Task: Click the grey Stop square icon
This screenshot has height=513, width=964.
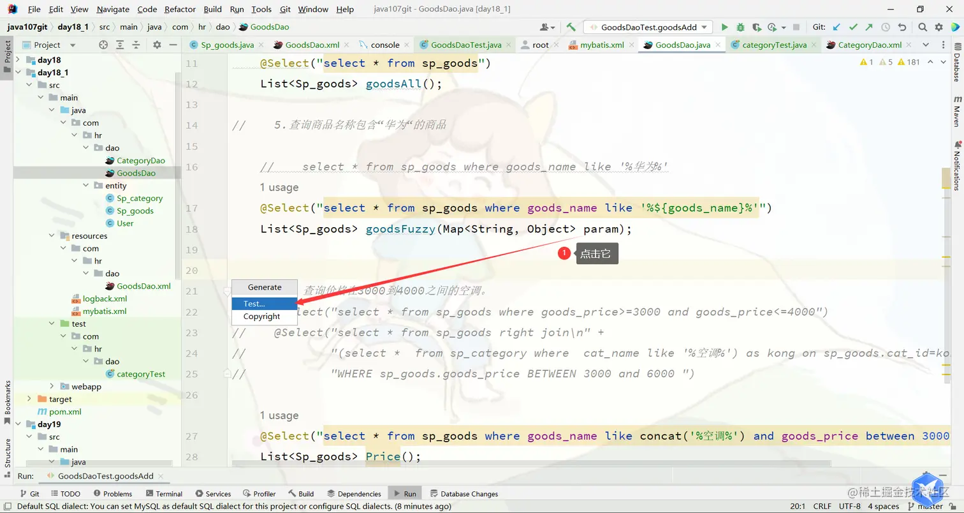Action: point(796,27)
